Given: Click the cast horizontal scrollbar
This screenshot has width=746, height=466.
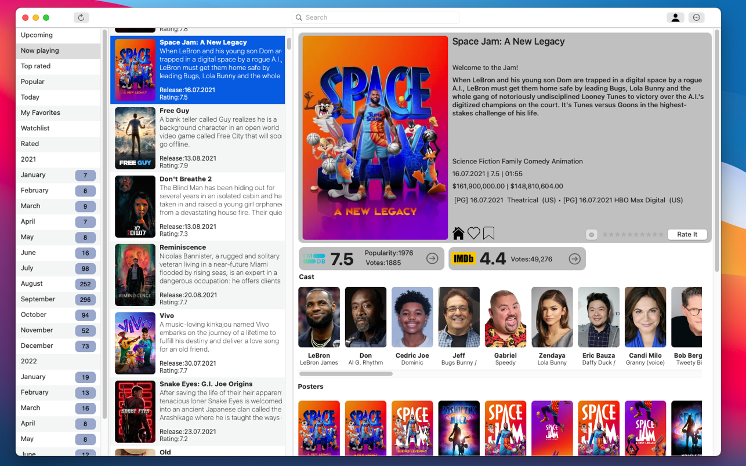Looking at the screenshot, I should pos(346,374).
